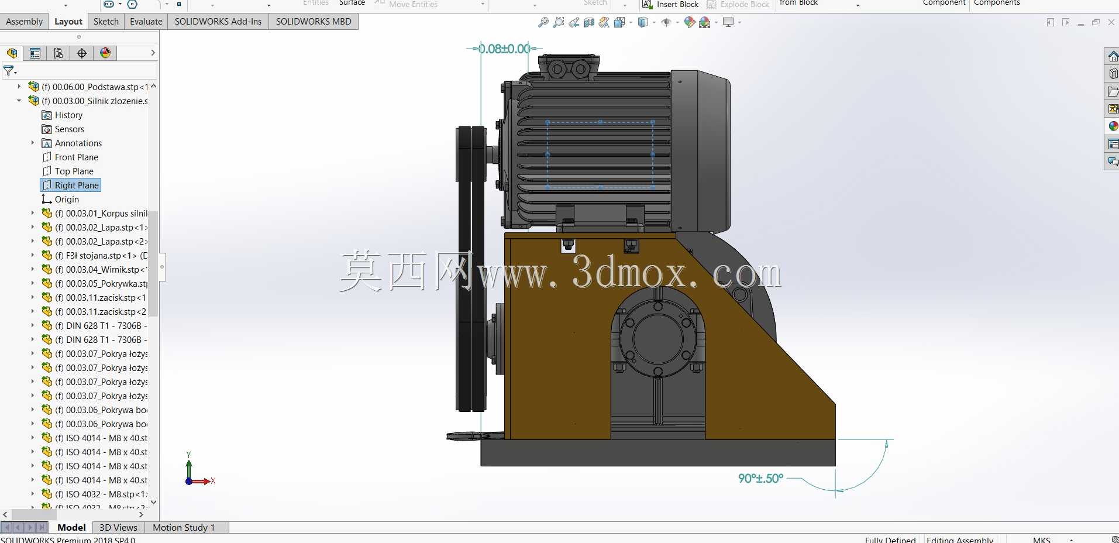Viewport: 1119px width, 543px height.
Task: Click the Section View icon
Action: [589, 22]
